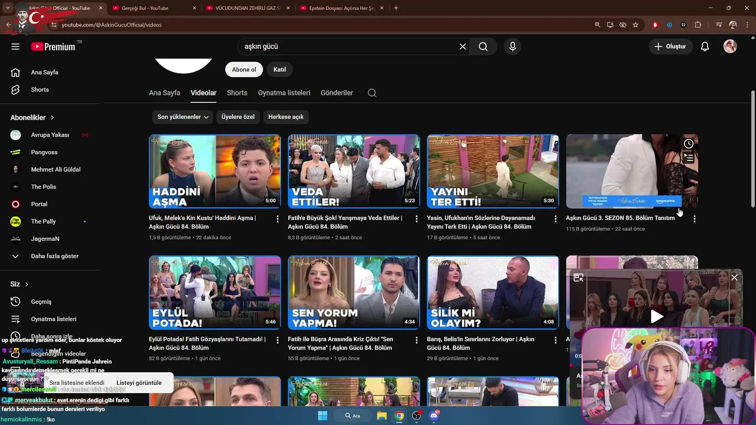This screenshot has width=756, height=425.
Task: Open Avrupa Yakası subscription
Action: pyautogui.click(x=50, y=135)
